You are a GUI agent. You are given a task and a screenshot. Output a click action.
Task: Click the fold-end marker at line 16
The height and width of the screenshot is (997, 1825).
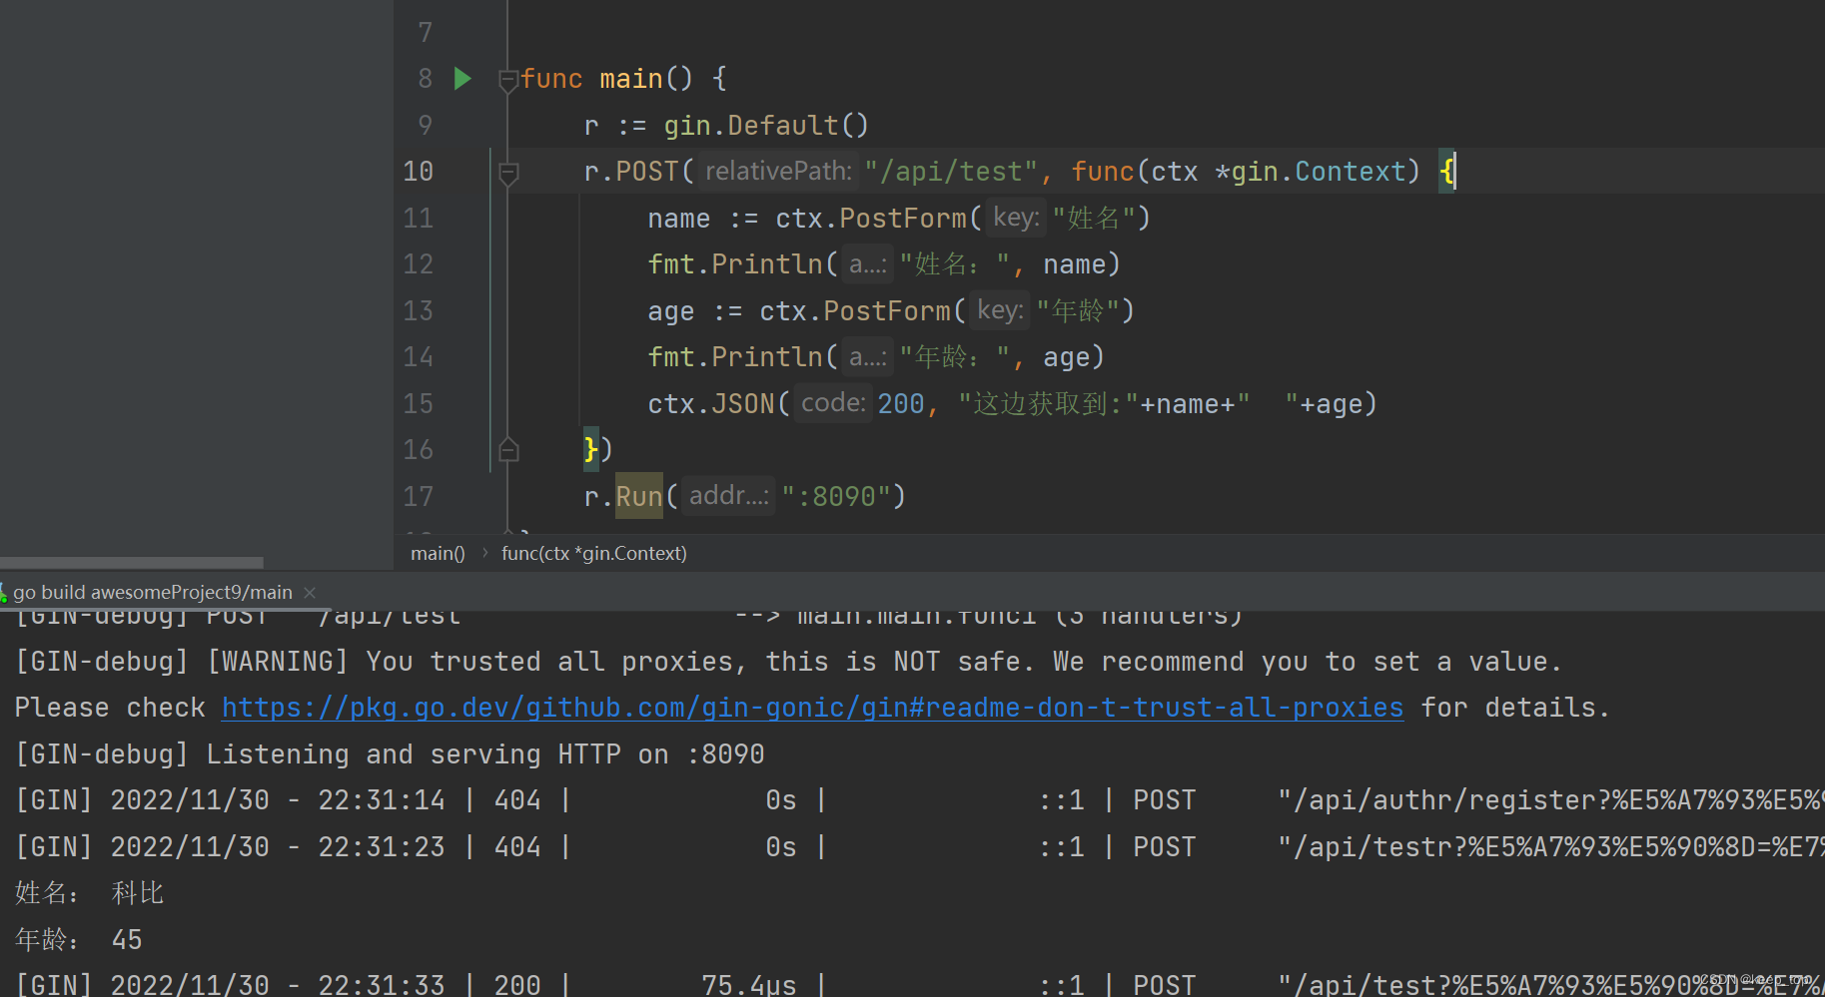click(508, 449)
